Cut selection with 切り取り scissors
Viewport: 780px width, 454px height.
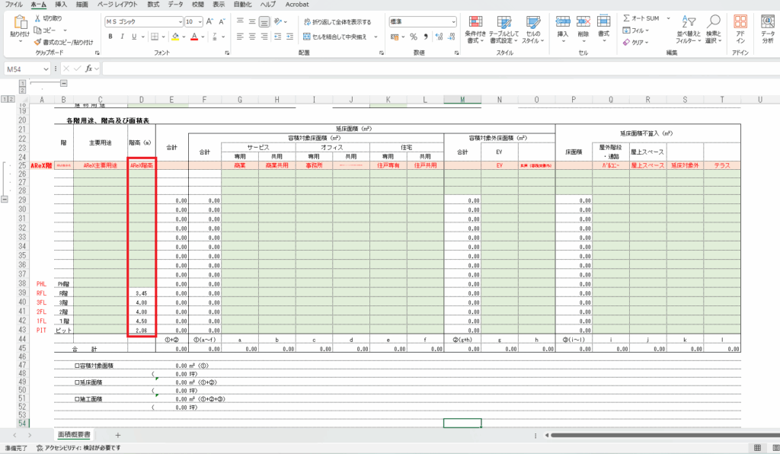point(48,18)
